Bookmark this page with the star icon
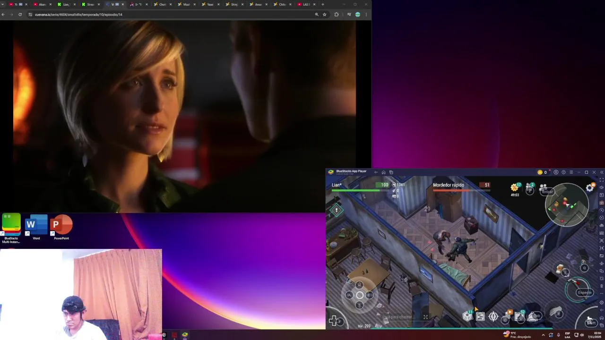Screen dimensions: 605x340 pos(324,15)
